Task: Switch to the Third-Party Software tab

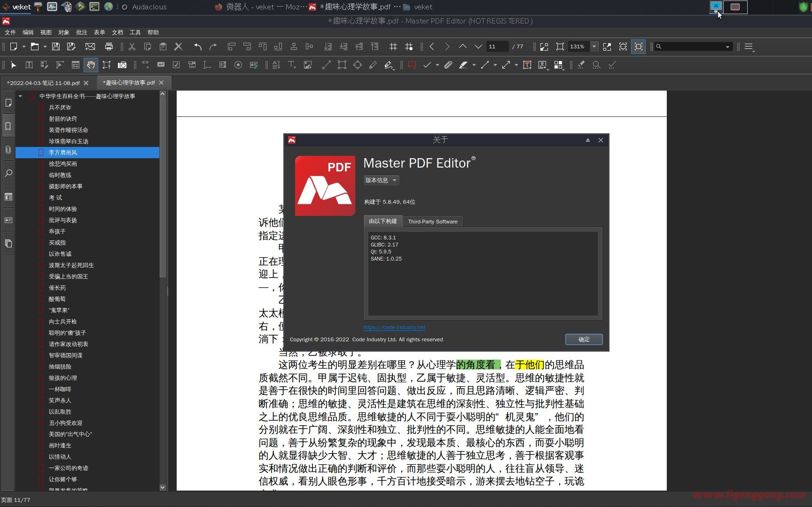Action: click(x=432, y=222)
